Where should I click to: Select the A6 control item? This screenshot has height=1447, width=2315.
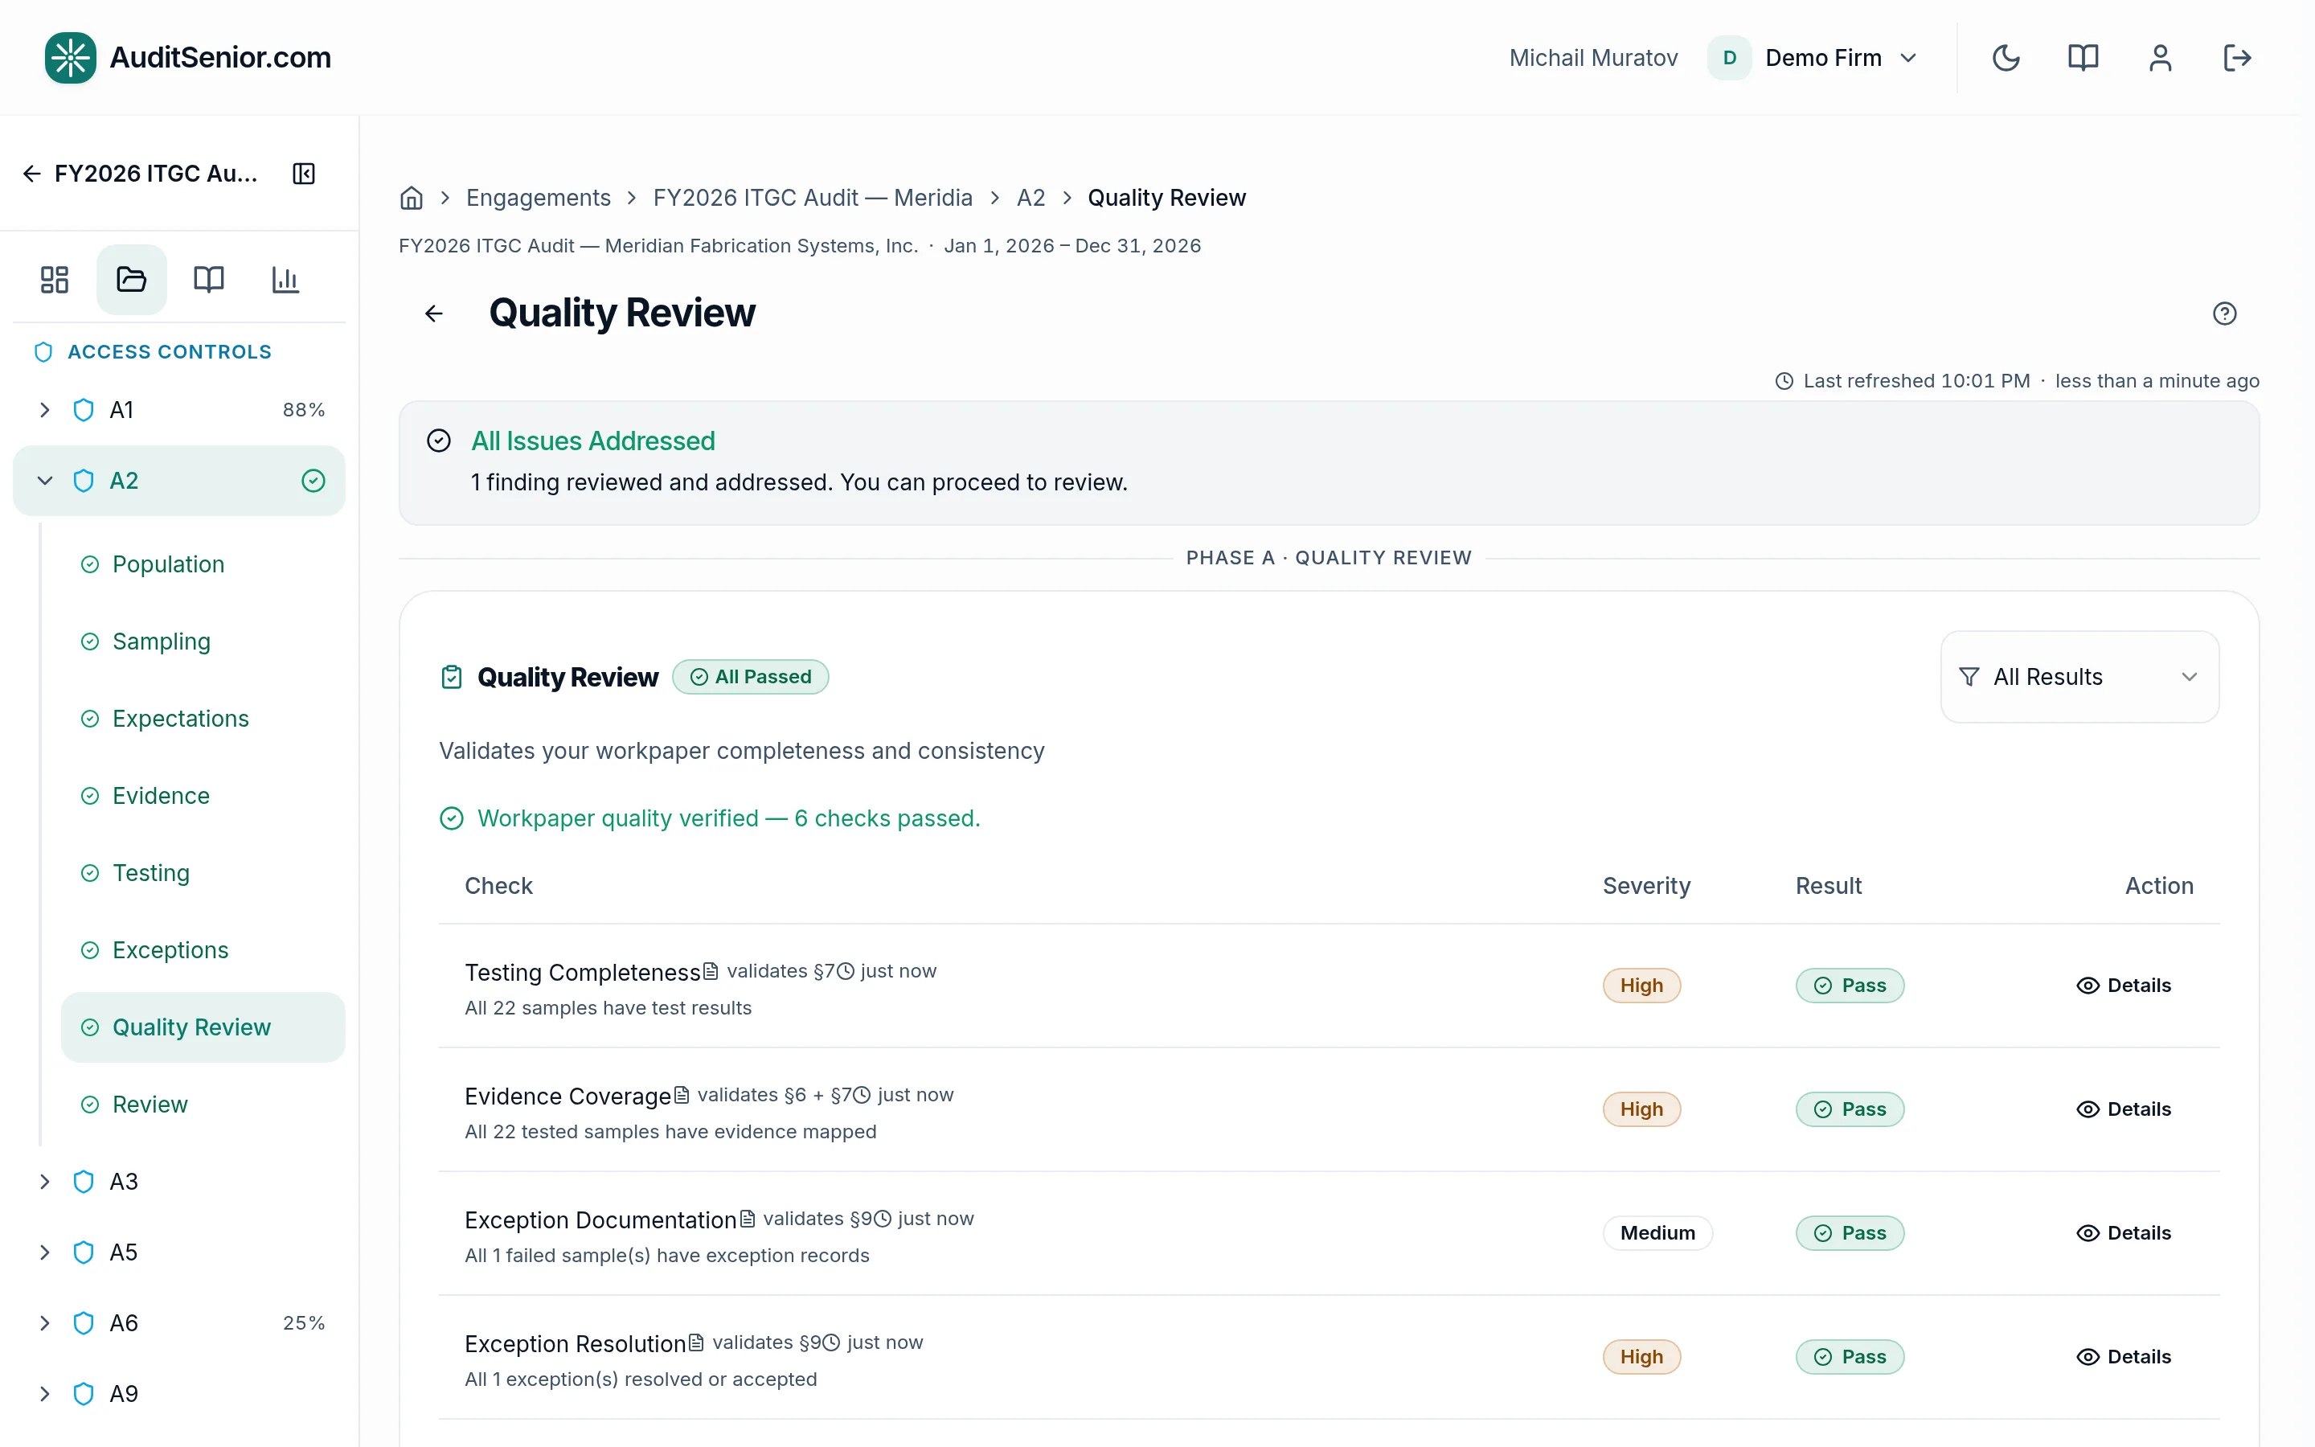pyautogui.click(x=179, y=1323)
